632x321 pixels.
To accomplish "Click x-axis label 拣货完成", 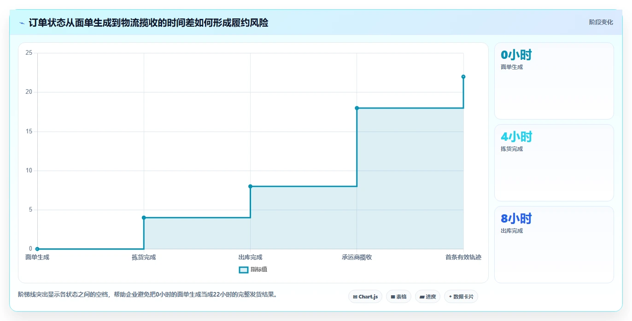I will pos(144,258).
